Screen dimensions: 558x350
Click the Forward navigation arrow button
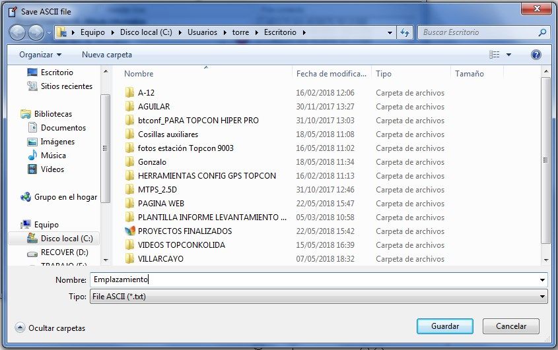click(x=36, y=33)
